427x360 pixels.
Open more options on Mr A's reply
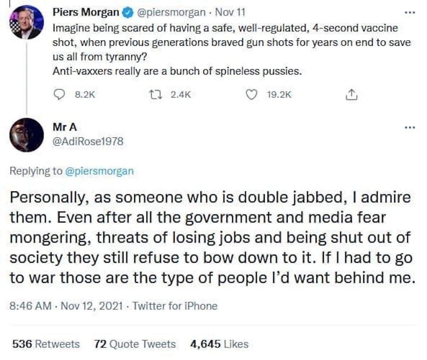pos(410,127)
